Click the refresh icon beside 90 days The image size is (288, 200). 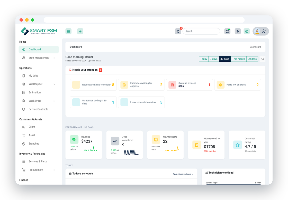263,59
